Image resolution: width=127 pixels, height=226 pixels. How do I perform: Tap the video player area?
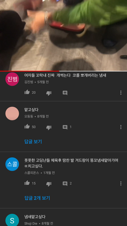click(x=63, y=35)
